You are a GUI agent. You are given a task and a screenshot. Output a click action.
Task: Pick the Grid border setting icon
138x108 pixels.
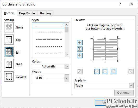[x=9, y=64]
